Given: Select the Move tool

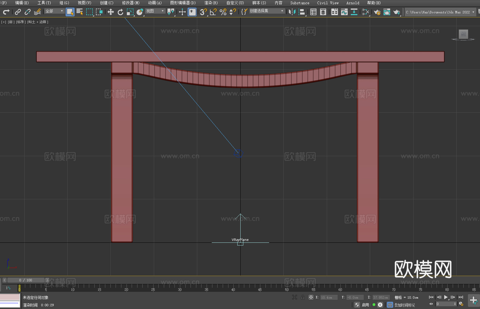Looking at the screenshot, I should click(111, 12).
